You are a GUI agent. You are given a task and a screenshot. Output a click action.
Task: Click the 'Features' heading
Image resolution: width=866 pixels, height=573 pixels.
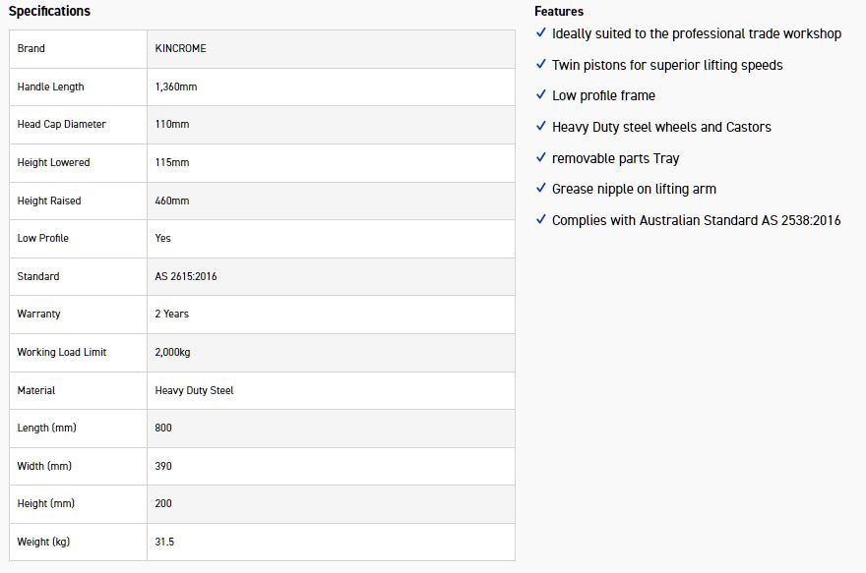(559, 12)
